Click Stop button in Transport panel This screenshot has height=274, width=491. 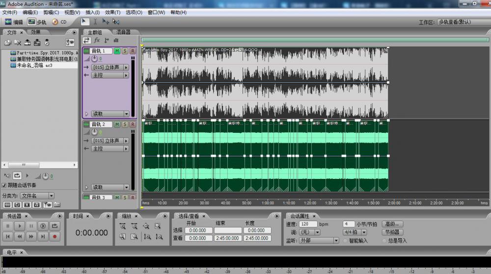(x=8, y=226)
